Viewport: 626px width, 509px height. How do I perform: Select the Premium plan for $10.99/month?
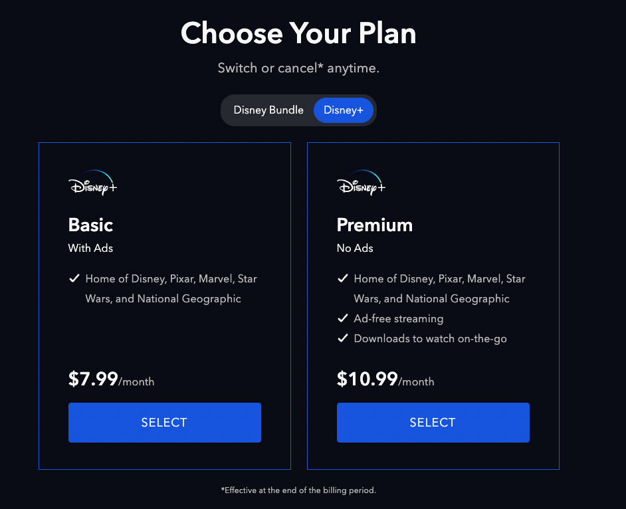tap(433, 422)
